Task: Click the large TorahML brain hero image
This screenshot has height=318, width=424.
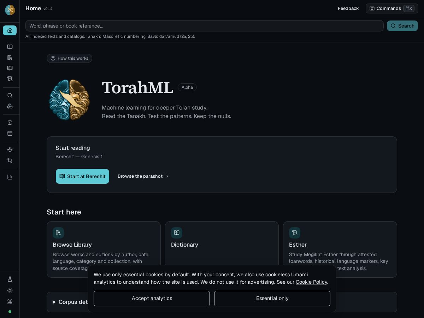Action: (69, 100)
